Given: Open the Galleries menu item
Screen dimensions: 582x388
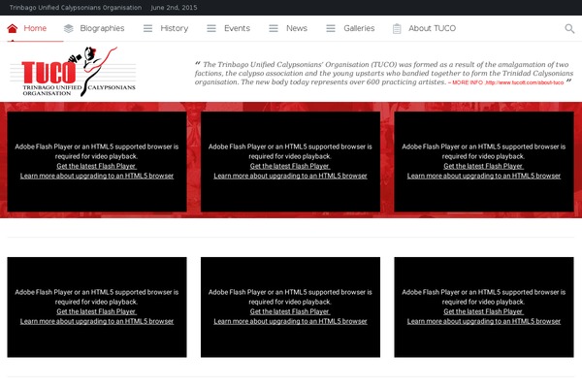Looking at the screenshot, I should [x=359, y=28].
